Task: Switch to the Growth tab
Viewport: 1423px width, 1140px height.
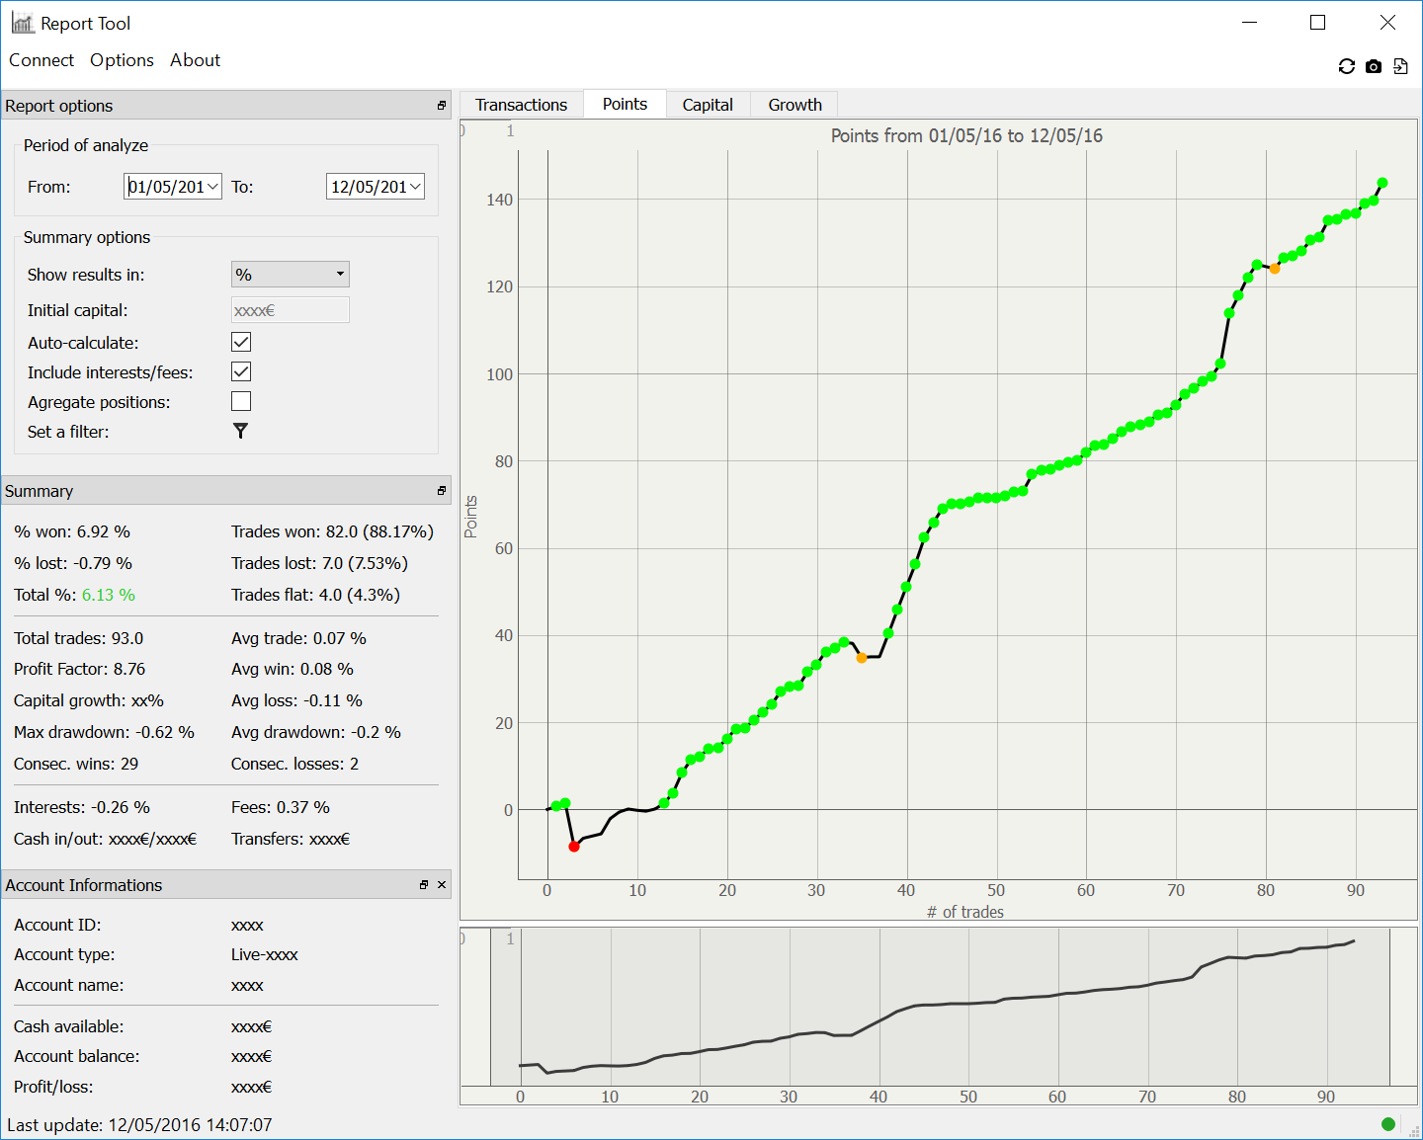Action: [x=795, y=105]
